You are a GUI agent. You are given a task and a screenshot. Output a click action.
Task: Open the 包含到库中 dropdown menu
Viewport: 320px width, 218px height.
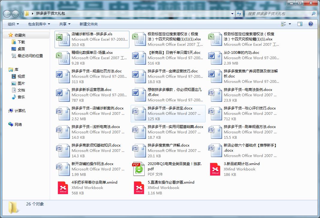(x=39, y=24)
